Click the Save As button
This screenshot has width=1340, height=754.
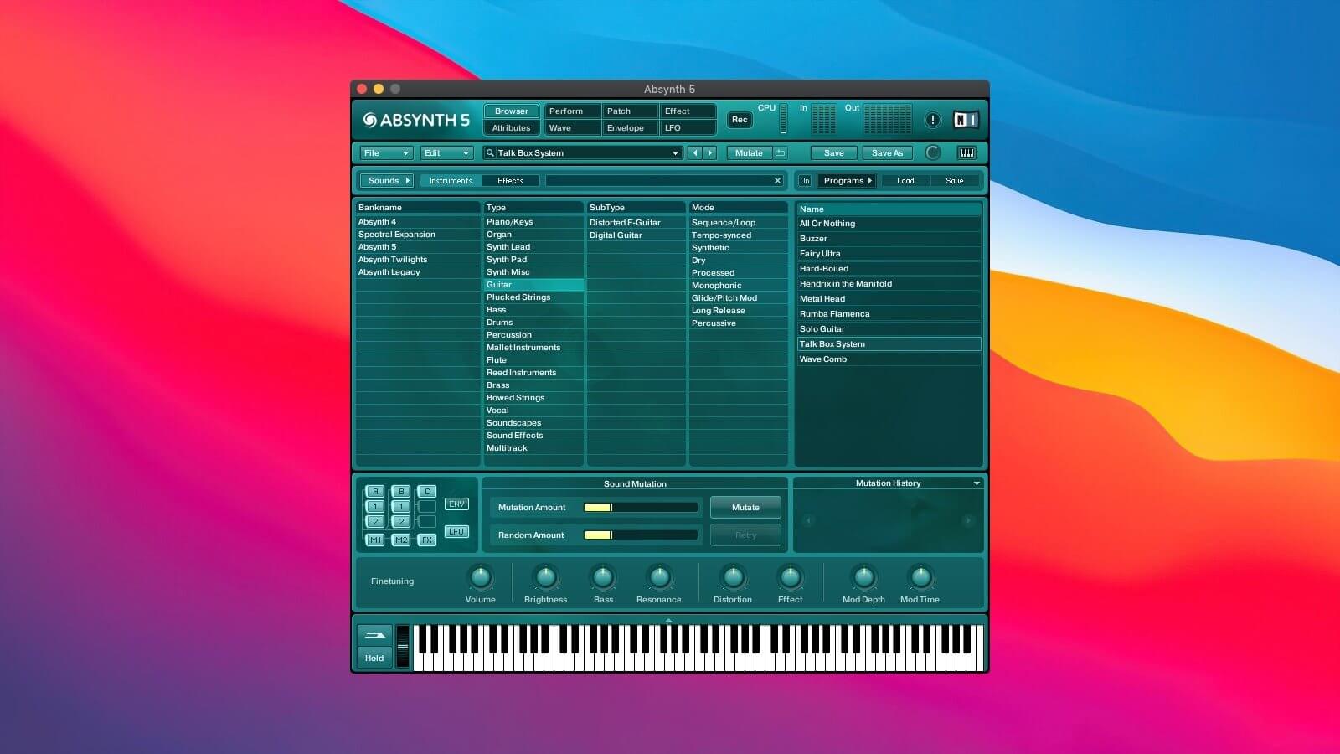tap(887, 152)
